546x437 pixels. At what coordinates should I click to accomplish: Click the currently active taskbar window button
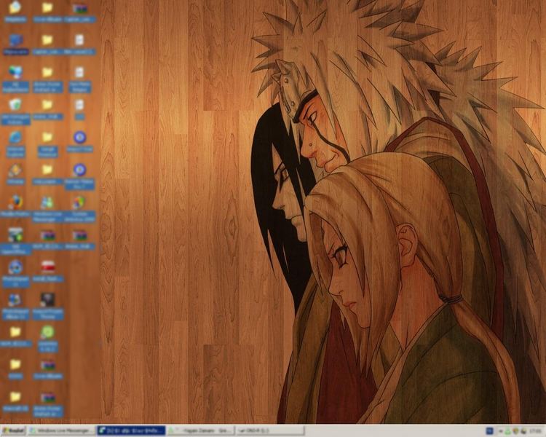click(x=131, y=431)
